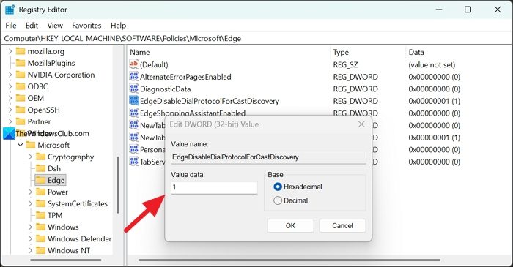Open the File menu
The height and width of the screenshot is (267, 513).
11,26
